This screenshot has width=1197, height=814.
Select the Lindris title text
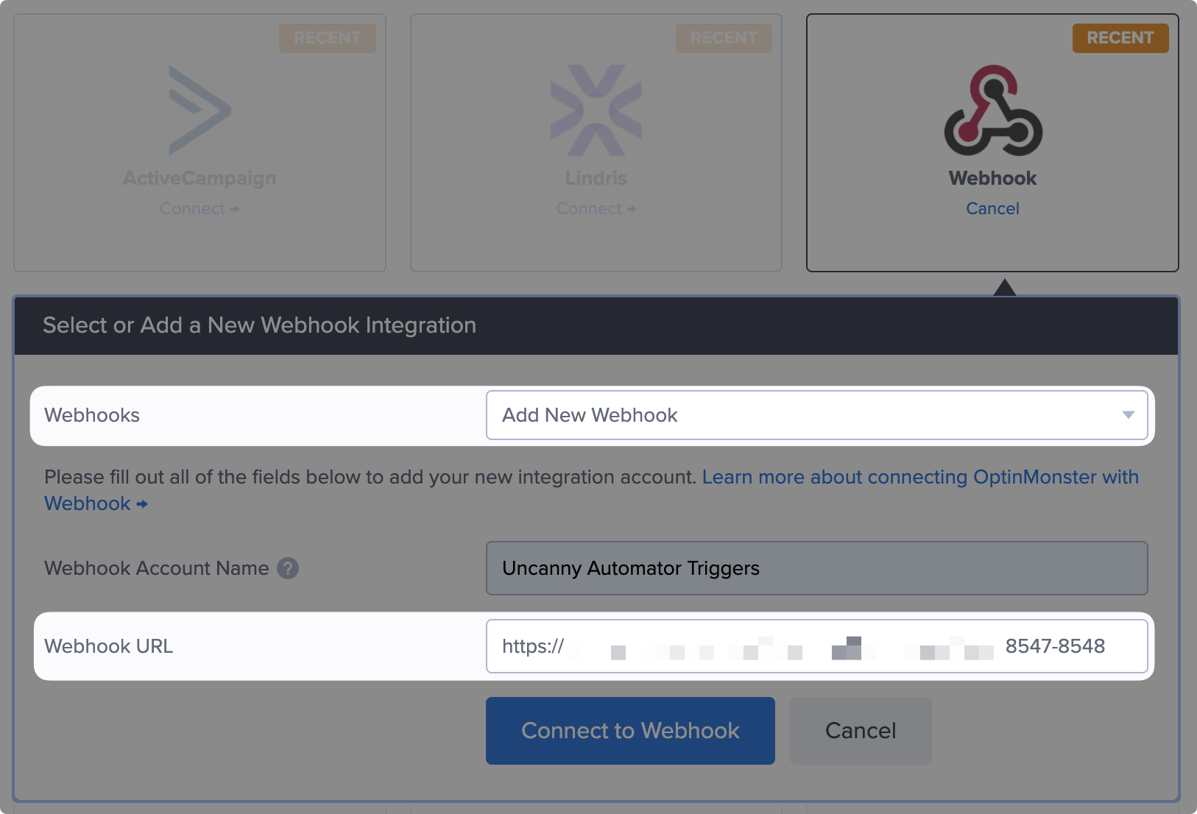(596, 178)
